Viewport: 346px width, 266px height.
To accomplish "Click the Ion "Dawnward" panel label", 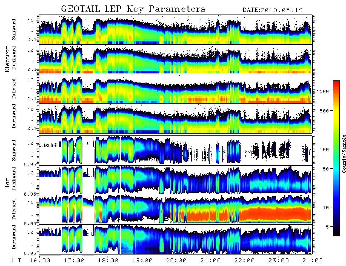I will tap(14, 237).
